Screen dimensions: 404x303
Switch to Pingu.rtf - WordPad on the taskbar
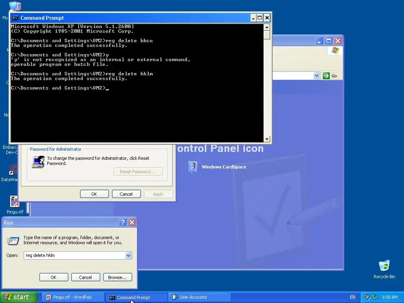point(73,297)
